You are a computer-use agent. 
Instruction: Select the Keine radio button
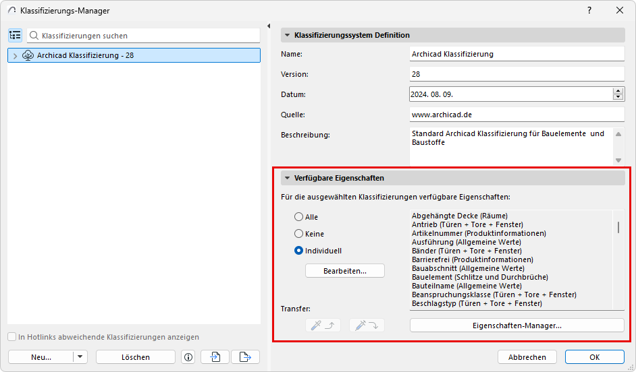click(298, 234)
